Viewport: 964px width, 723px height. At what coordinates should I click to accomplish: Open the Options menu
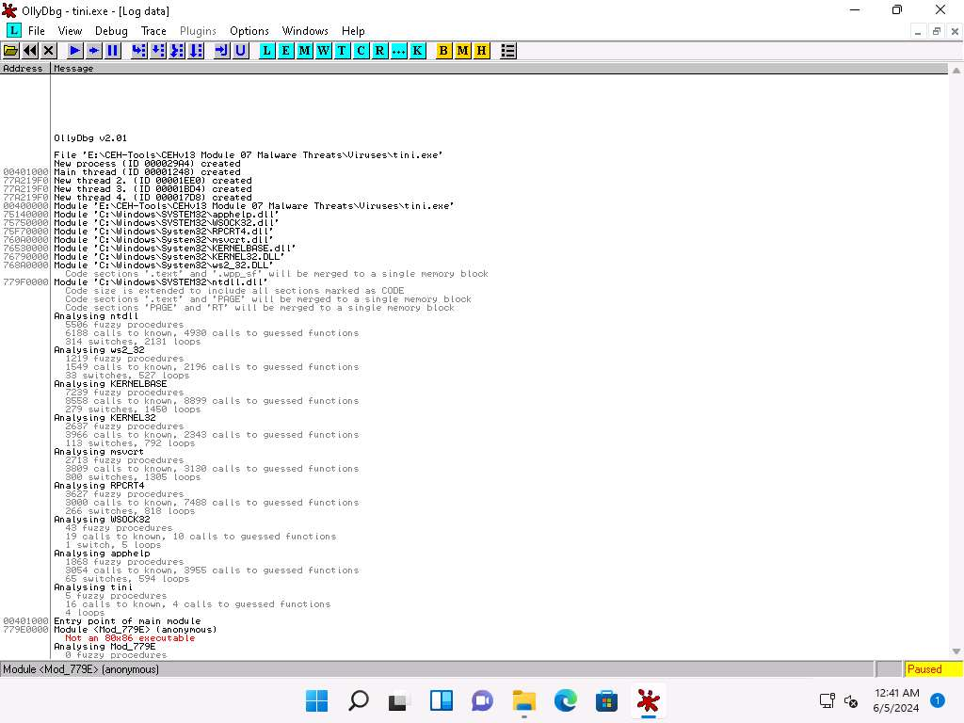[249, 31]
